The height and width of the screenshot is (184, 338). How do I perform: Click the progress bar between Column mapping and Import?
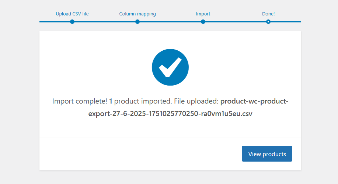pos(170,22)
